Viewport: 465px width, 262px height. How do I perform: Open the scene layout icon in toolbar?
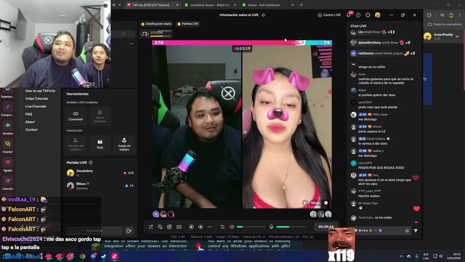(x=179, y=227)
